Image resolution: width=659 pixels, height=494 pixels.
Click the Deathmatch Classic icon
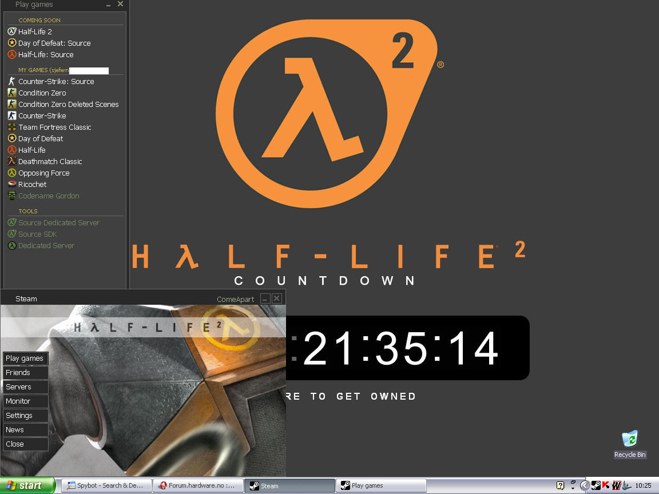tap(12, 161)
